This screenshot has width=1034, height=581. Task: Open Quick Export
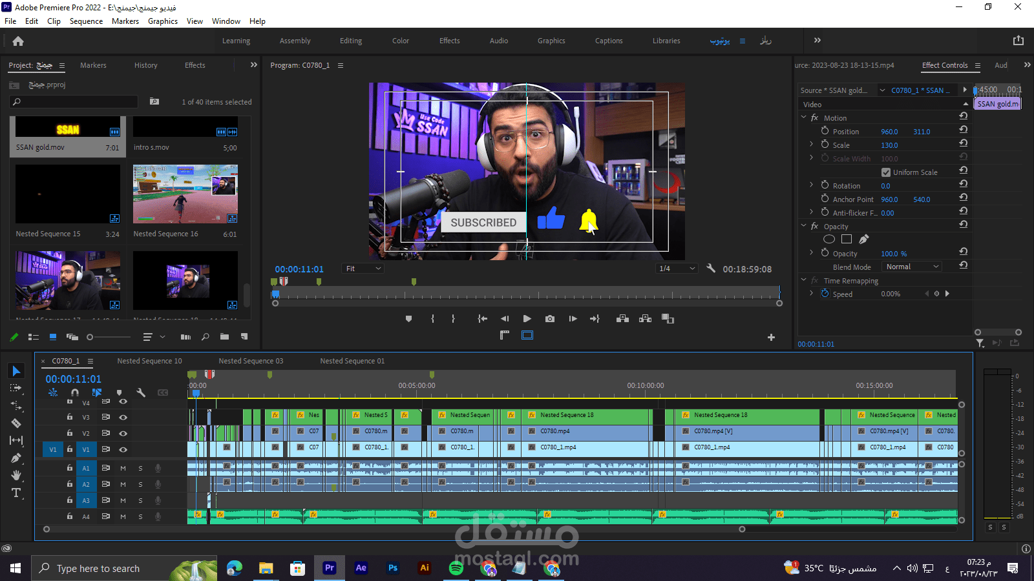click(1018, 40)
